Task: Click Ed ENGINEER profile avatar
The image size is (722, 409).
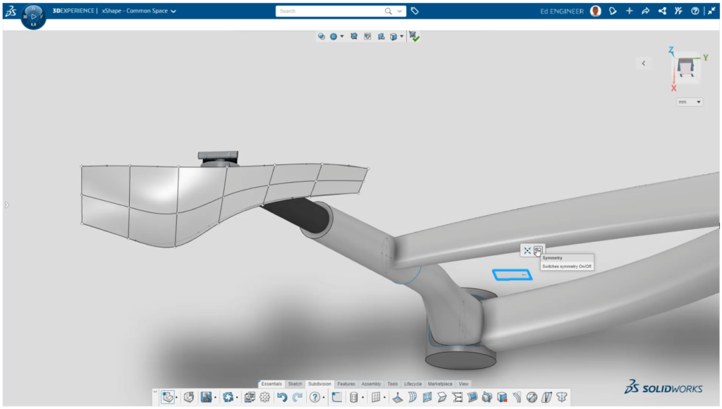Action: pyautogui.click(x=594, y=11)
